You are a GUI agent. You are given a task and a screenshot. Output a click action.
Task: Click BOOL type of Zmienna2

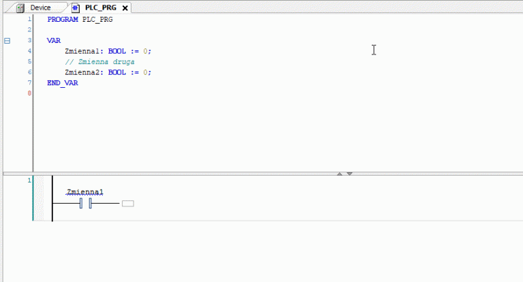[117, 72]
